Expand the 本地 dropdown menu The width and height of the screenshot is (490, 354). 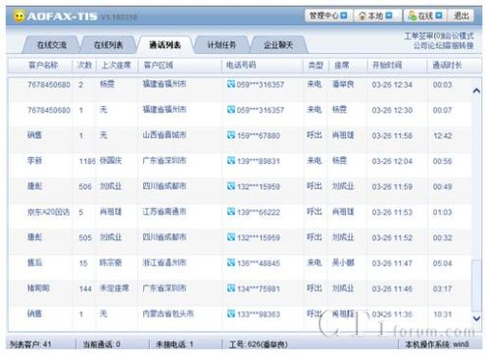pos(389,16)
